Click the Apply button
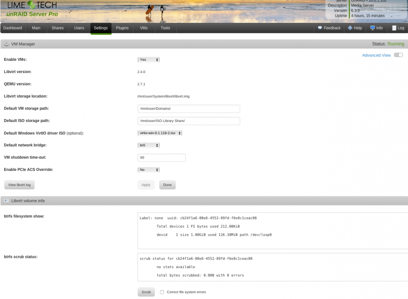This screenshot has width=408, height=299. point(146,185)
